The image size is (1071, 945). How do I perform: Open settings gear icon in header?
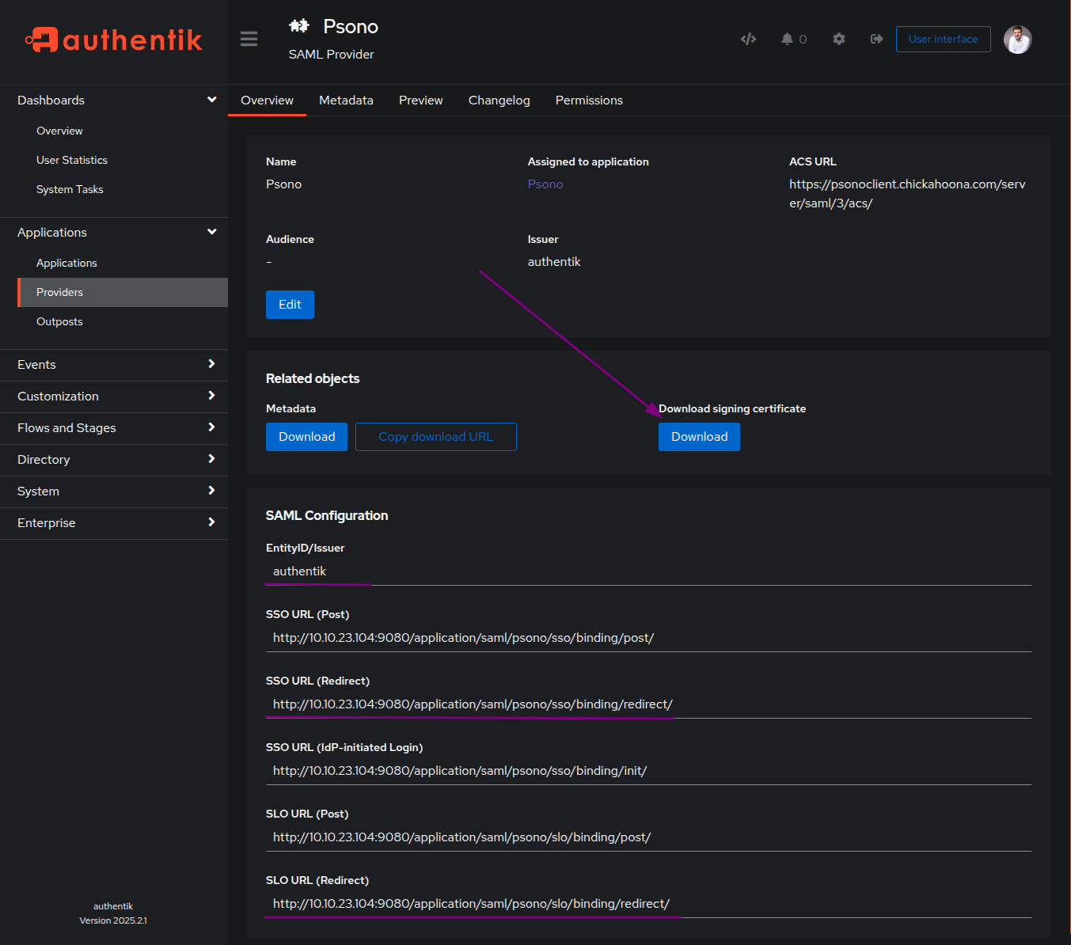839,39
